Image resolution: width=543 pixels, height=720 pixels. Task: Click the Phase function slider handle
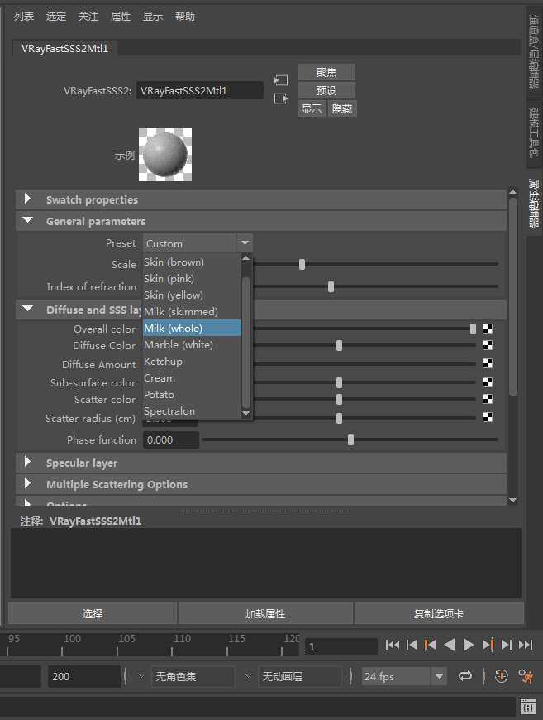click(350, 440)
